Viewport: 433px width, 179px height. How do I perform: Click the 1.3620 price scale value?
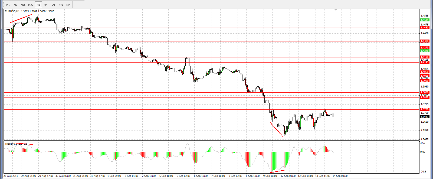pos(425,122)
